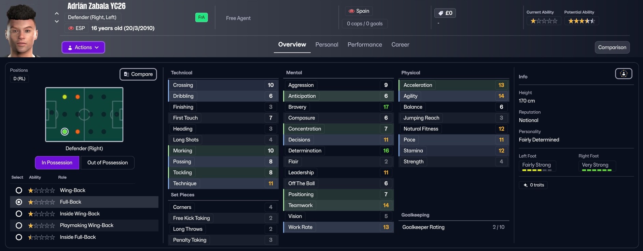Select the Inside Wing-Back role radio button
This screenshot has width=643, height=251.
[19, 214]
